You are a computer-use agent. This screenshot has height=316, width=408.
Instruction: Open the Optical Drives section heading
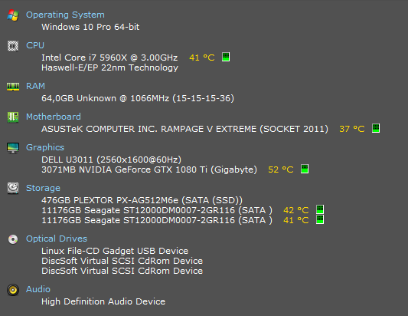pos(57,239)
